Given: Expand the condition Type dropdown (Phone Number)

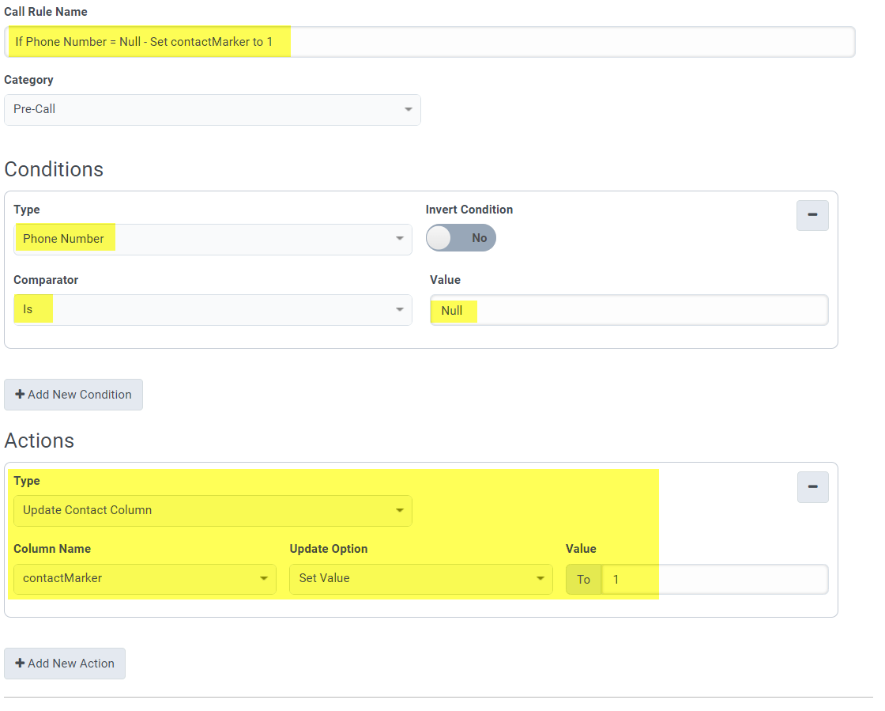Looking at the screenshot, I should click(213, 239).
